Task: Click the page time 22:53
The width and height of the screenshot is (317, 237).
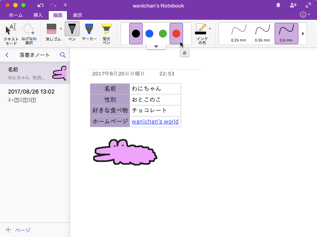Action: pyautogui.click(x=167, y=74)
